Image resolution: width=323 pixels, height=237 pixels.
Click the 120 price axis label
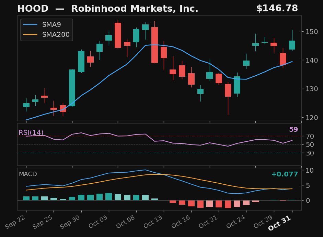312,118
